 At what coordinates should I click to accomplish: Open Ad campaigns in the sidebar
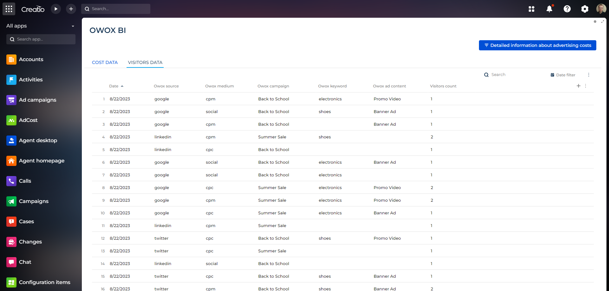pos(37,100)
